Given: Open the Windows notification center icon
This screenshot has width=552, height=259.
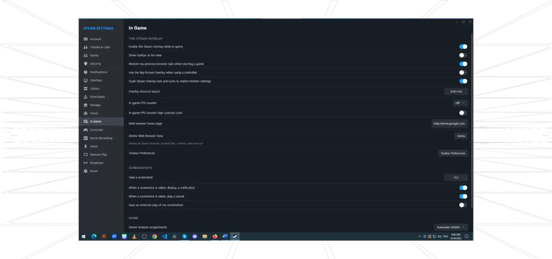Looking at the screenshot, I should (x=466, y=236).
